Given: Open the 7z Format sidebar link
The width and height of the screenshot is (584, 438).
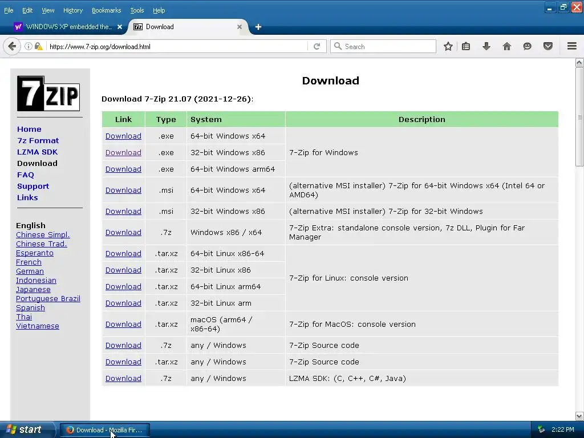Looking at the screenshot, I should [38, 141].
